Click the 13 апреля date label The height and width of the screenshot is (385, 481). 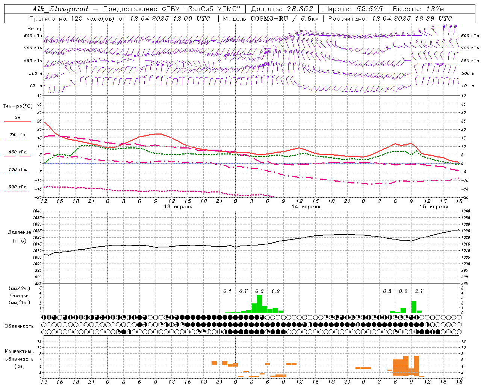click(178, 207)
